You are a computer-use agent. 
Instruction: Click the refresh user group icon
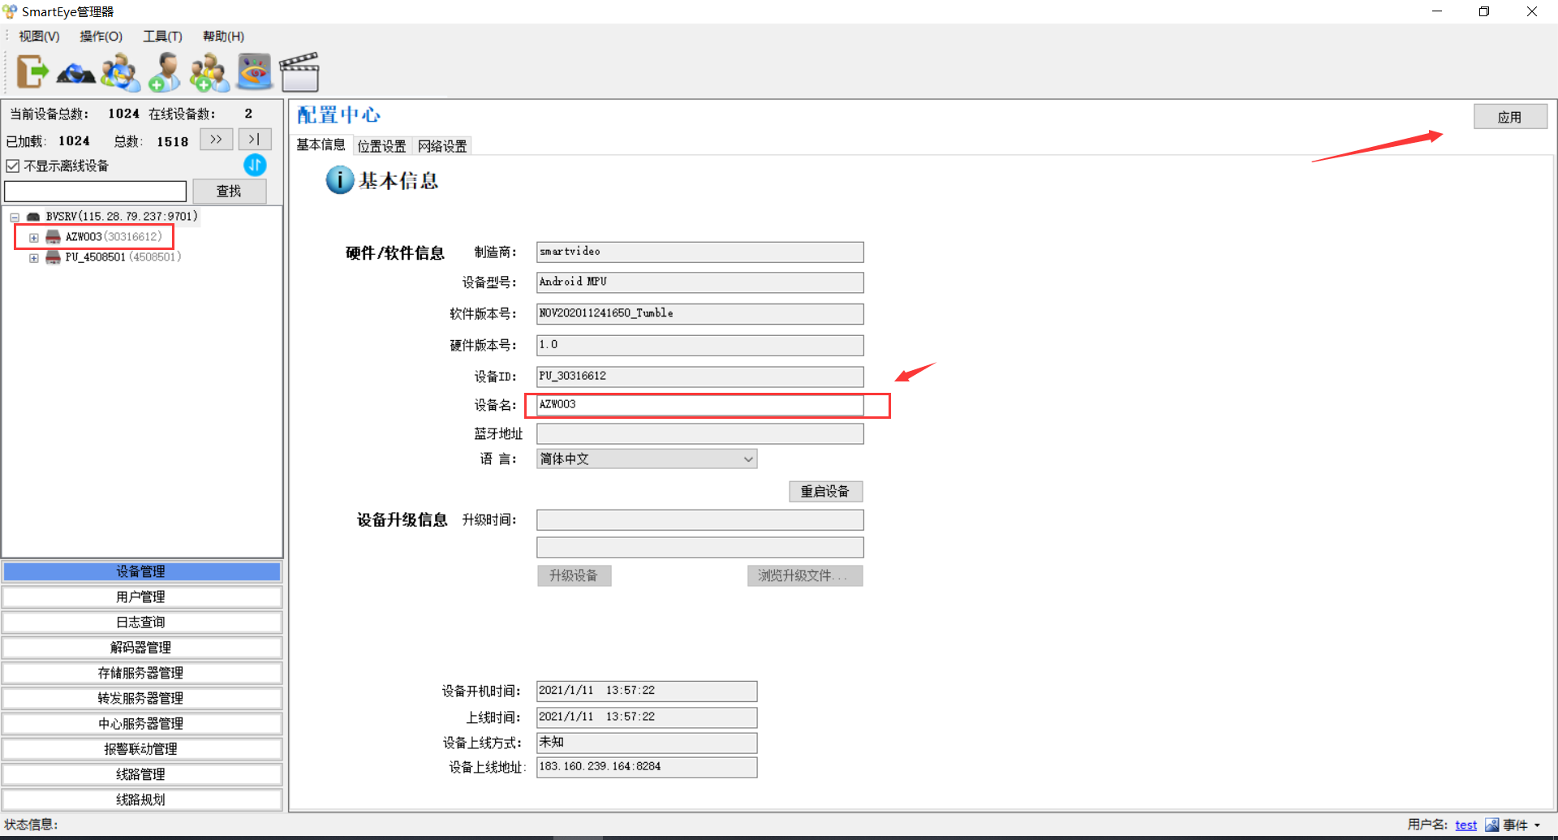[120, 72]
